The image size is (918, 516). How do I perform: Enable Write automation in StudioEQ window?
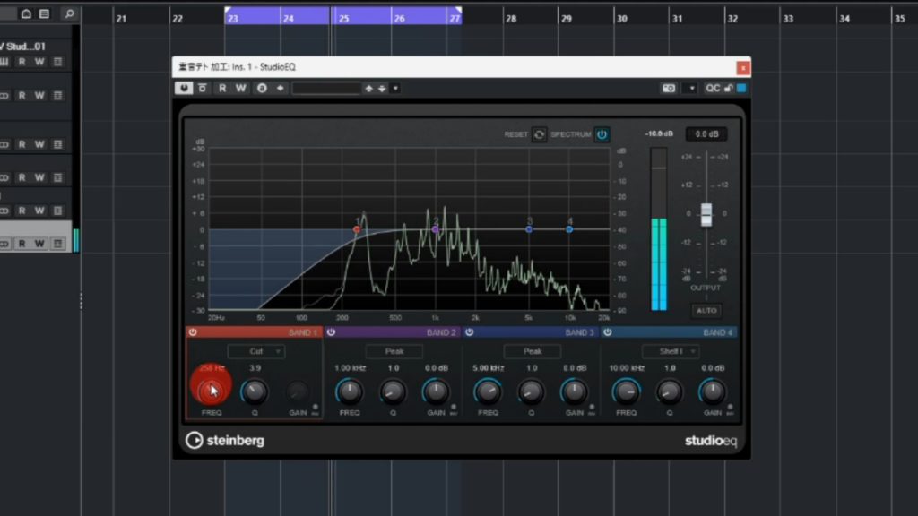point(241,88)
